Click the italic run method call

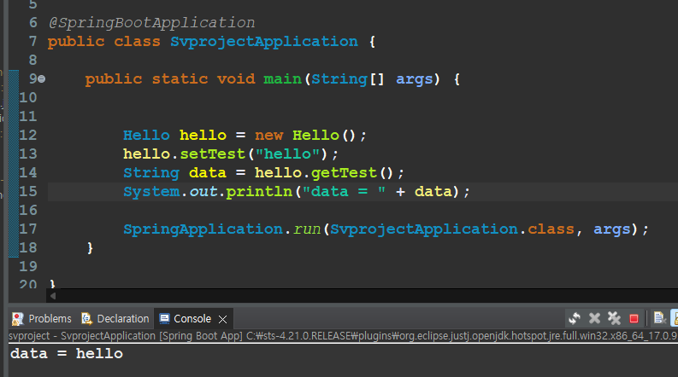coord(307,229)
